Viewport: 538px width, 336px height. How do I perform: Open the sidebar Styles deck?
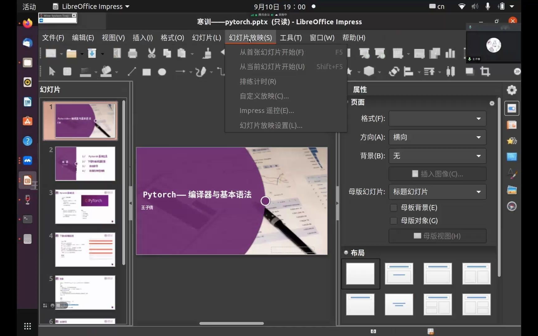click(512, 173)
